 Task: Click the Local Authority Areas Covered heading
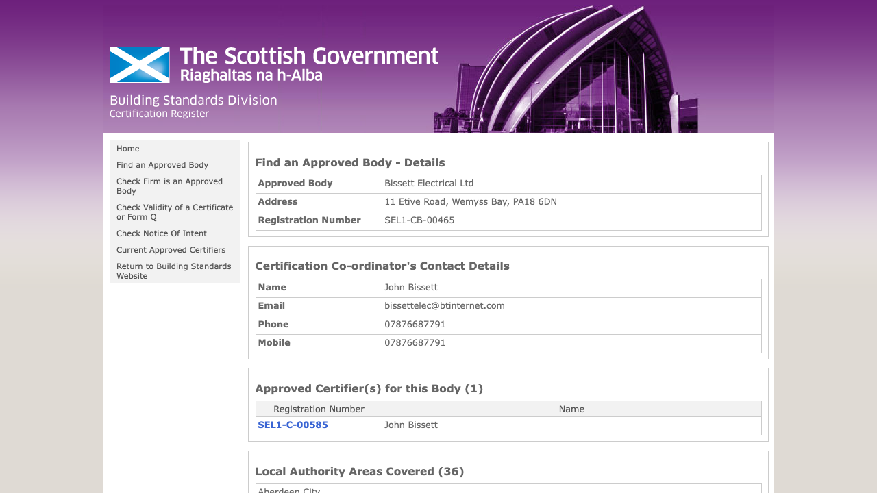[x=359, y=472]
